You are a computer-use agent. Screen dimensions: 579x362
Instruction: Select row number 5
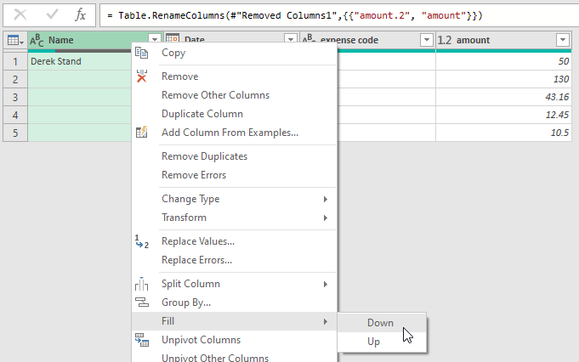pyautogui.click(x=15, y=133)
